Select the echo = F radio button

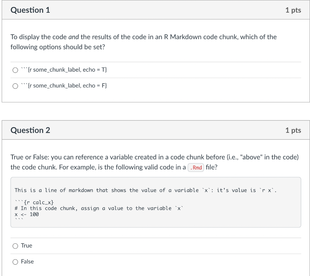[15, 86]
